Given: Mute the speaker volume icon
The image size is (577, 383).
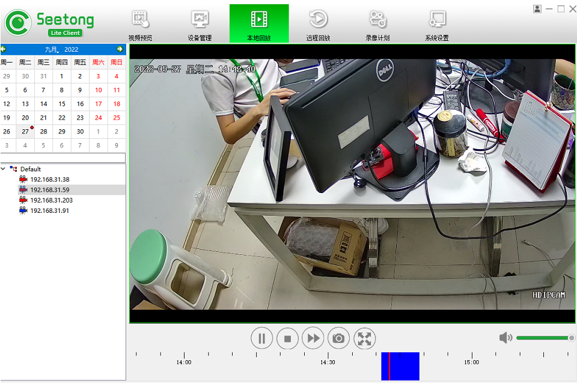Looking at the screenshot, I should click(x=505, y=338).
